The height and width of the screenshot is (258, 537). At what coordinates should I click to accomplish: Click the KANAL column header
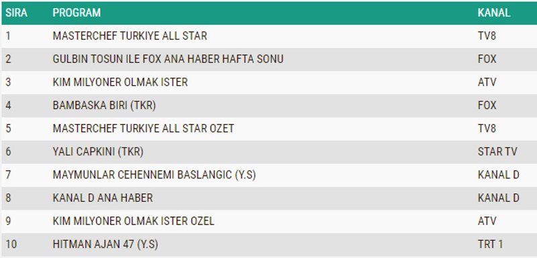click(x=494, y=13)
